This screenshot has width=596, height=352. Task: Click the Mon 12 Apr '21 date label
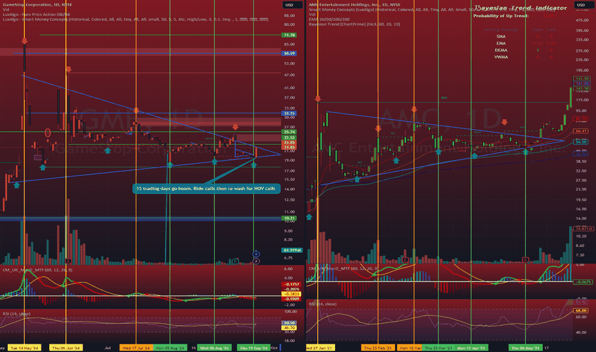point(471,348)
